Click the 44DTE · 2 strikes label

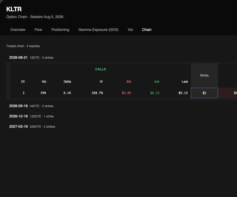41,106
